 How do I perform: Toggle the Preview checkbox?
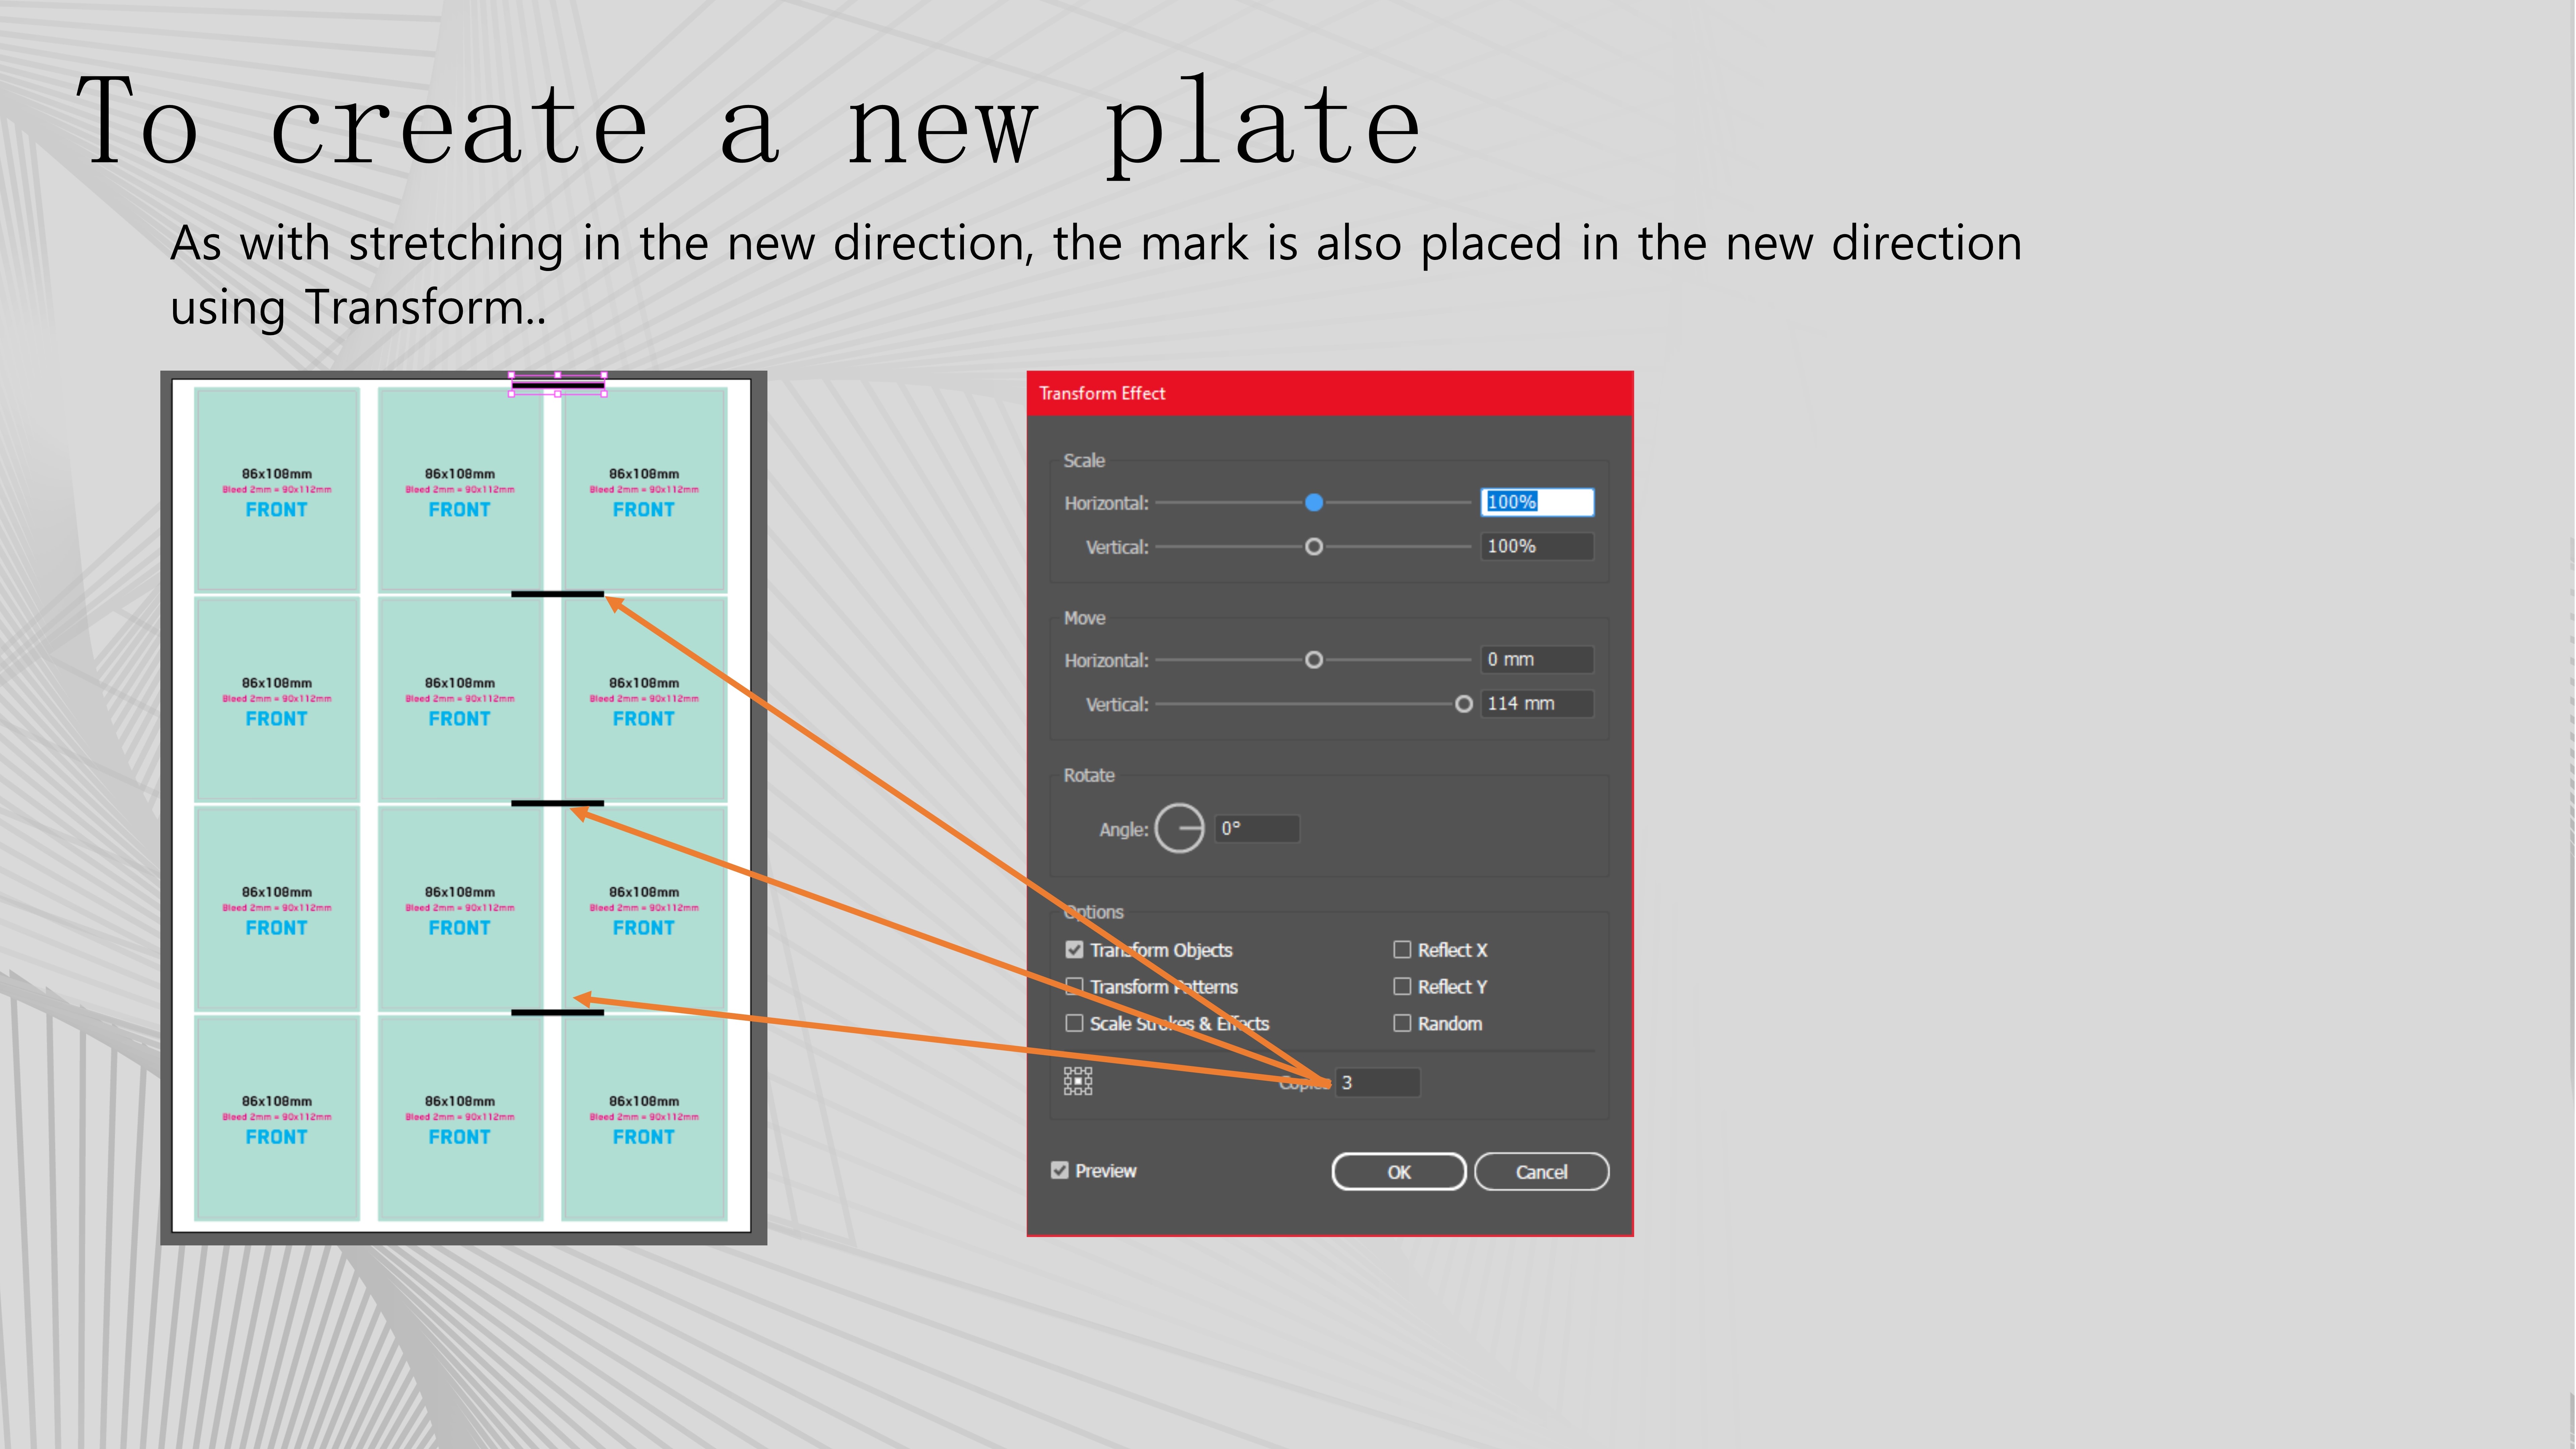1060,1170
